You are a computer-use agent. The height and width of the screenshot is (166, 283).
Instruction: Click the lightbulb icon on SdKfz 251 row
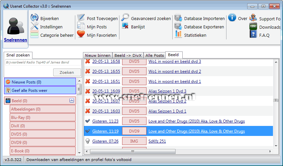point(88,141)
